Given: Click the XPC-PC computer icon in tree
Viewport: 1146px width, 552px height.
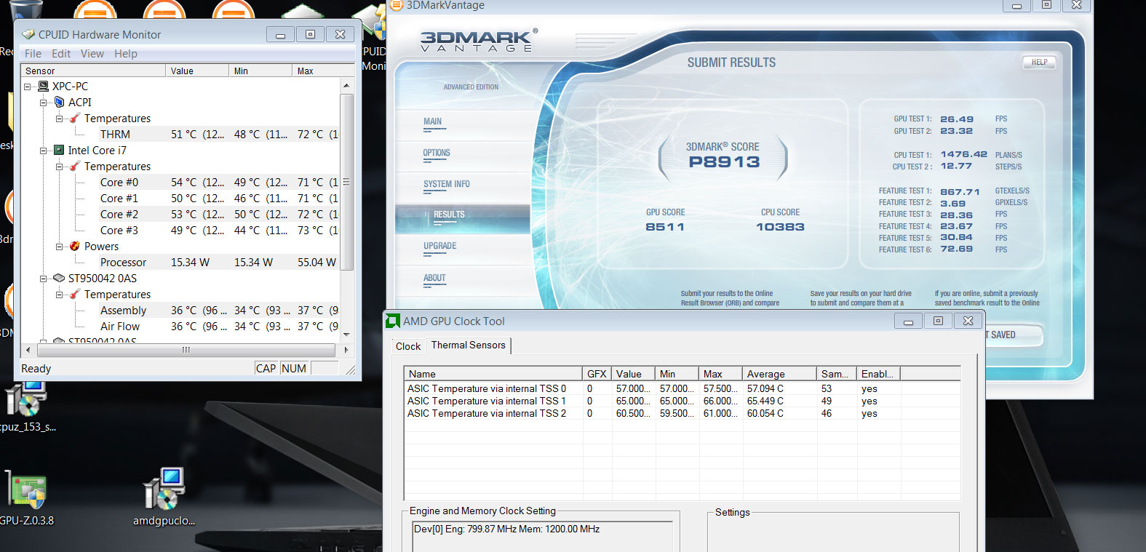Looking at the screenshot, I should coord(43,87).
